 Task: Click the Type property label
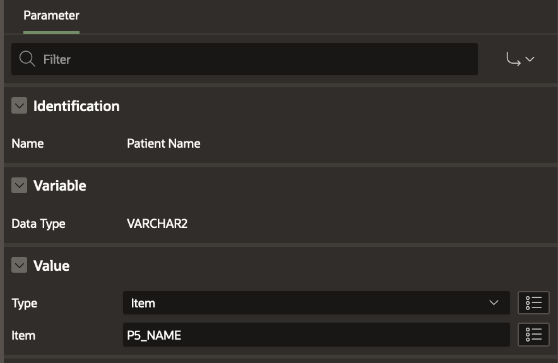(25, 303)
